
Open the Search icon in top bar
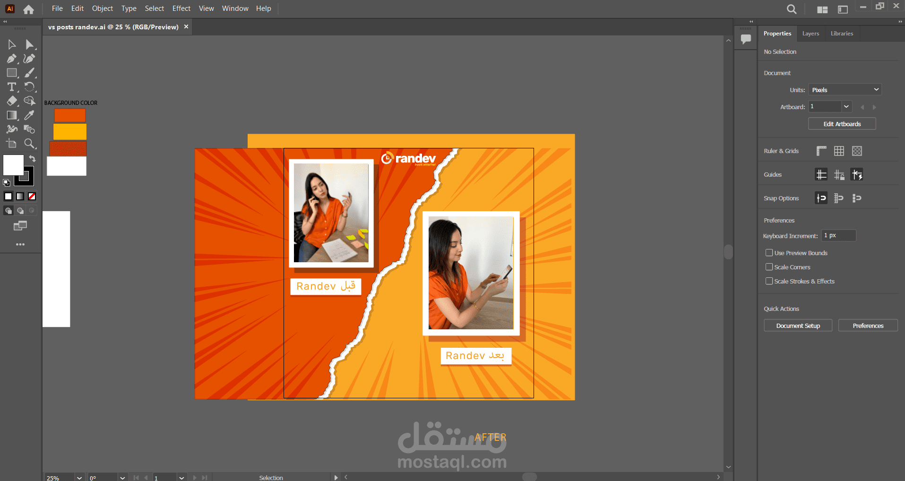792,9
